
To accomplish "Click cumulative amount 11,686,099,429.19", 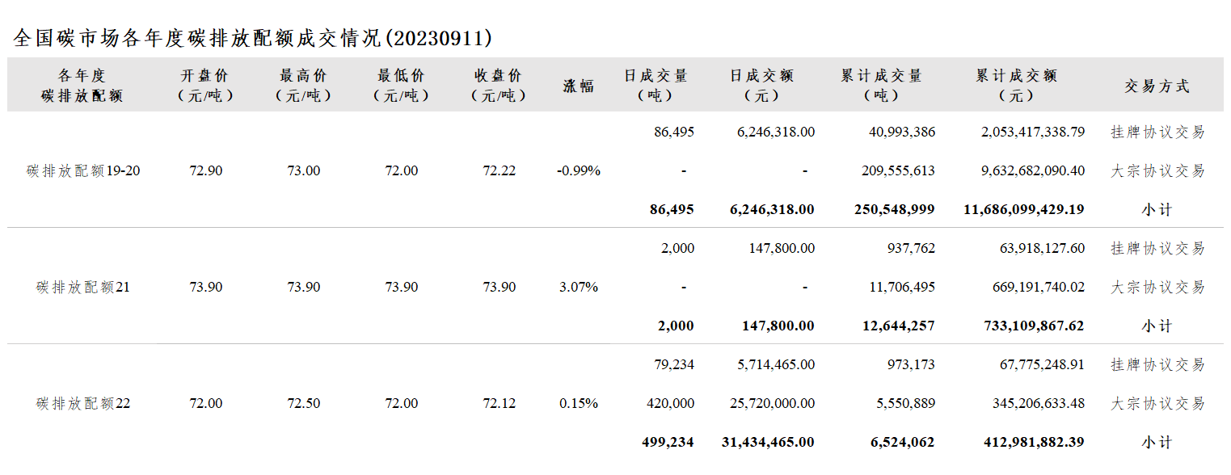I will (x=1024, y=209).
